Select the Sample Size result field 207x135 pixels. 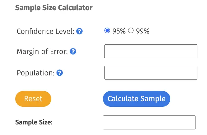149,122
